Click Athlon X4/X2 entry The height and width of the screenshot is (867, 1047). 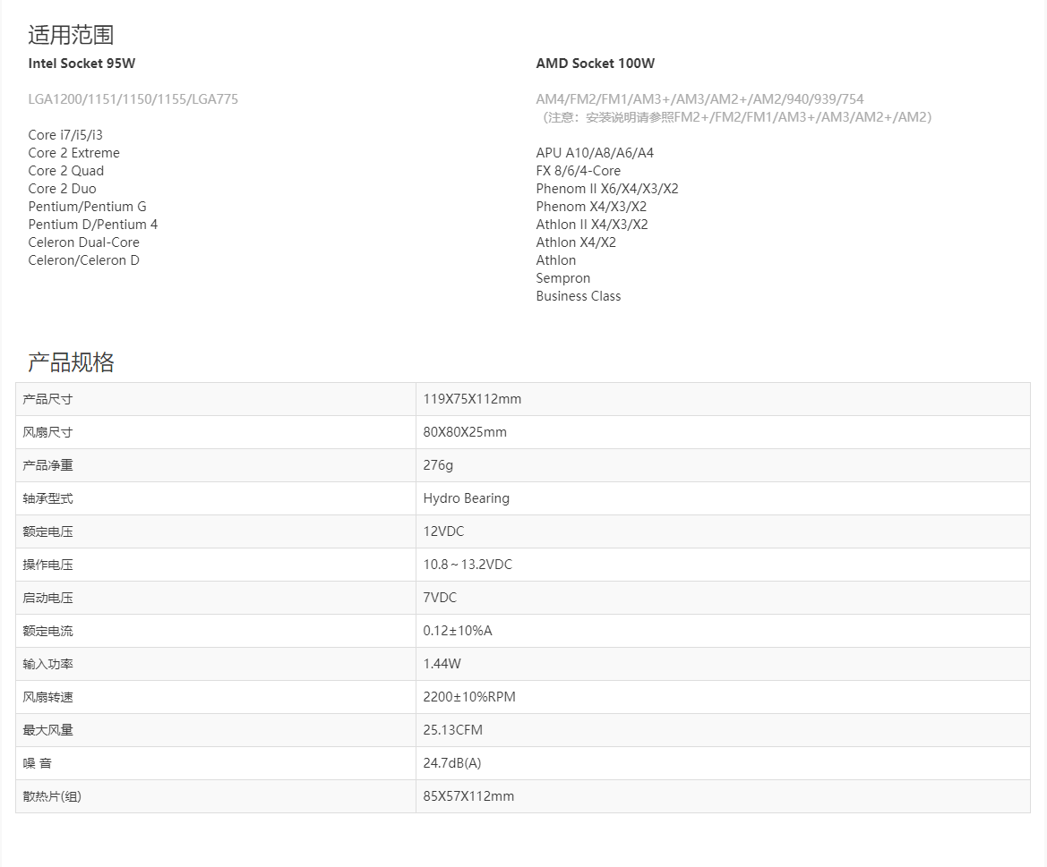click(576, 242)
